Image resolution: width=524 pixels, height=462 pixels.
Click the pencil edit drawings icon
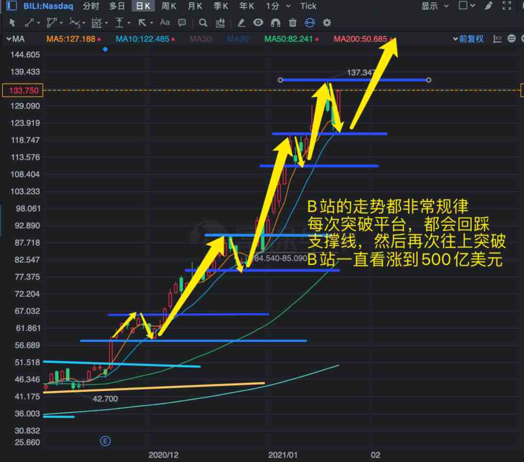click(x=241, y=23)
